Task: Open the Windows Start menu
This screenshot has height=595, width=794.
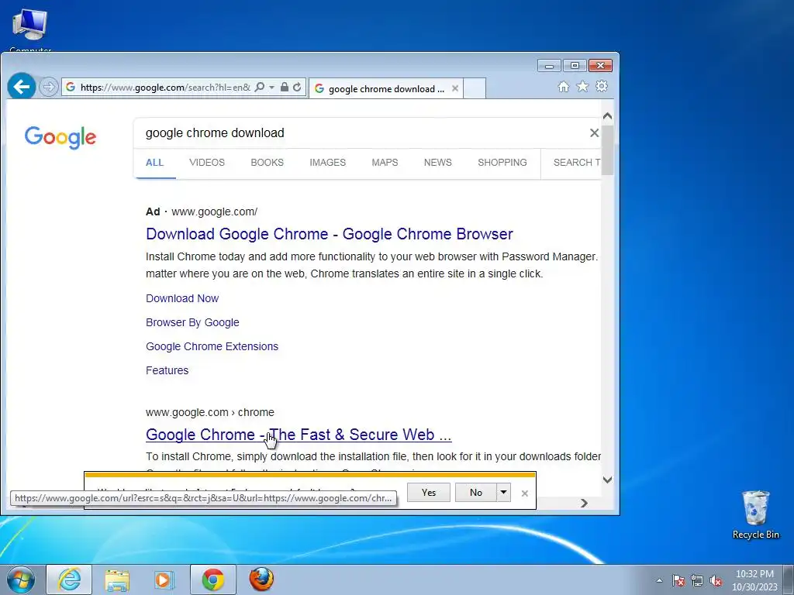Action: click(21, 580)
